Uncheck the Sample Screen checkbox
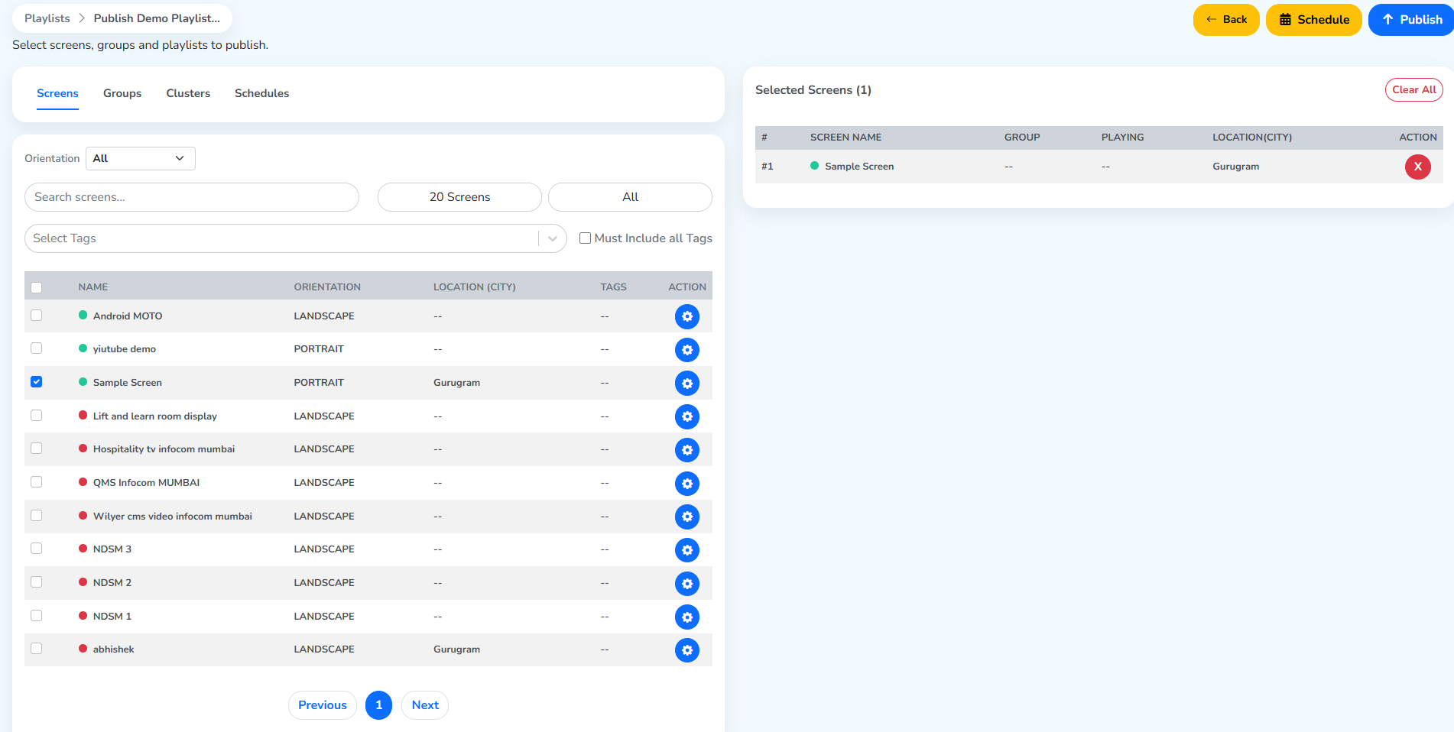1454x732 pixels. coord(36,381)
